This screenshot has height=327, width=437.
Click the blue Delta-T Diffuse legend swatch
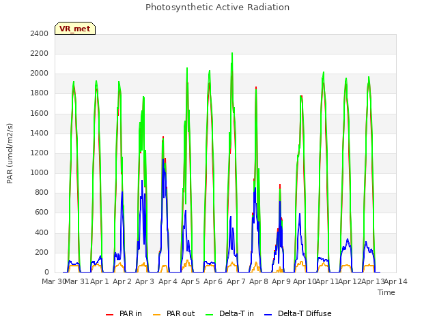pyautogui.click(x=268, y=315)
